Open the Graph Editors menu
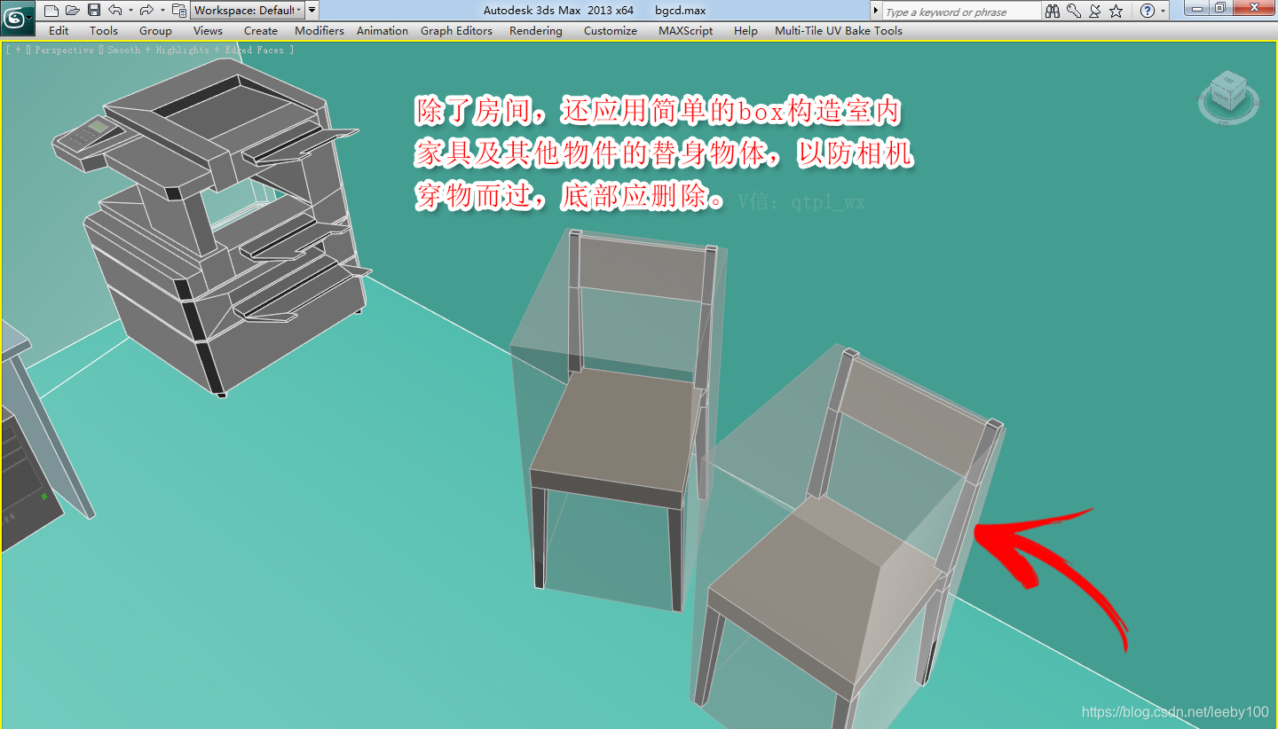The width and height of the screenshot is (1278, 729). (x=456, y=30)
